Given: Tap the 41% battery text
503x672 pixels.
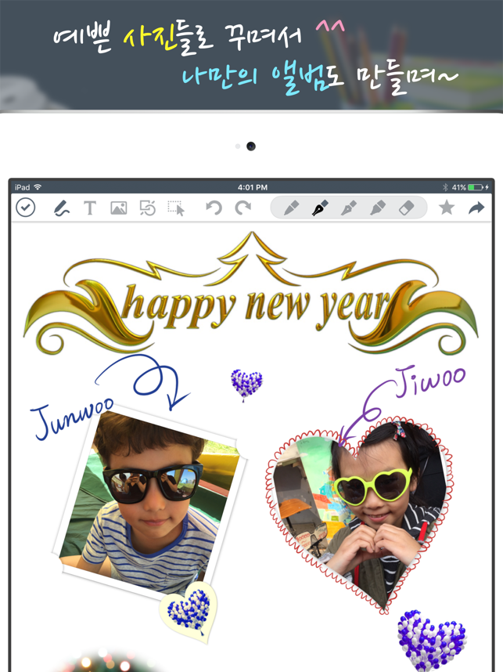Looking at the screenshot, I should click(459, 187).
